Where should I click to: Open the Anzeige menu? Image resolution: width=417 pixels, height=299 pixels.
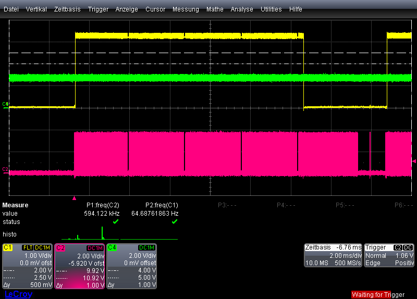(x=127, y=9)
